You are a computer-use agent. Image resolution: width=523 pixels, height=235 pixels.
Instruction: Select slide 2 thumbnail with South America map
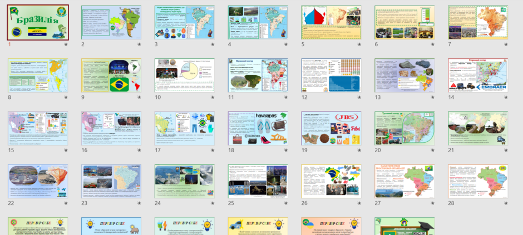pyautogui.click(x=111, y=23)
